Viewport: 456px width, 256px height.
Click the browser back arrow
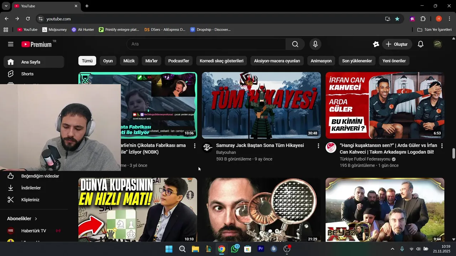[6, 19]
